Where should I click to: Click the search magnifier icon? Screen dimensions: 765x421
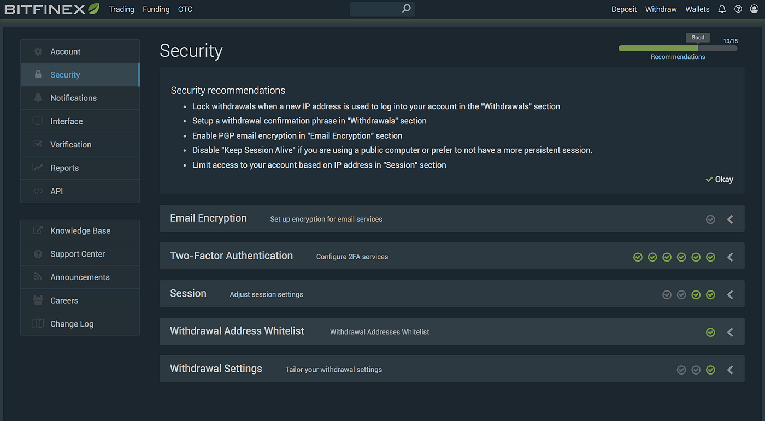click(x=406, y=9)
